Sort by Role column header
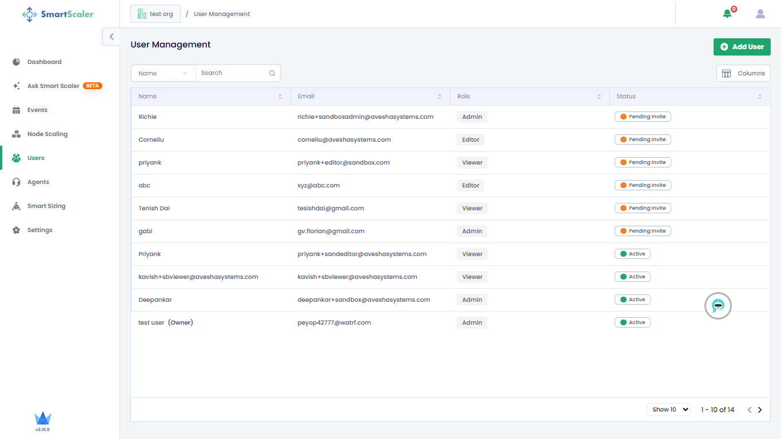Image resolution: width=781 pixels, height=439 pixels. [x=529, y=96]
